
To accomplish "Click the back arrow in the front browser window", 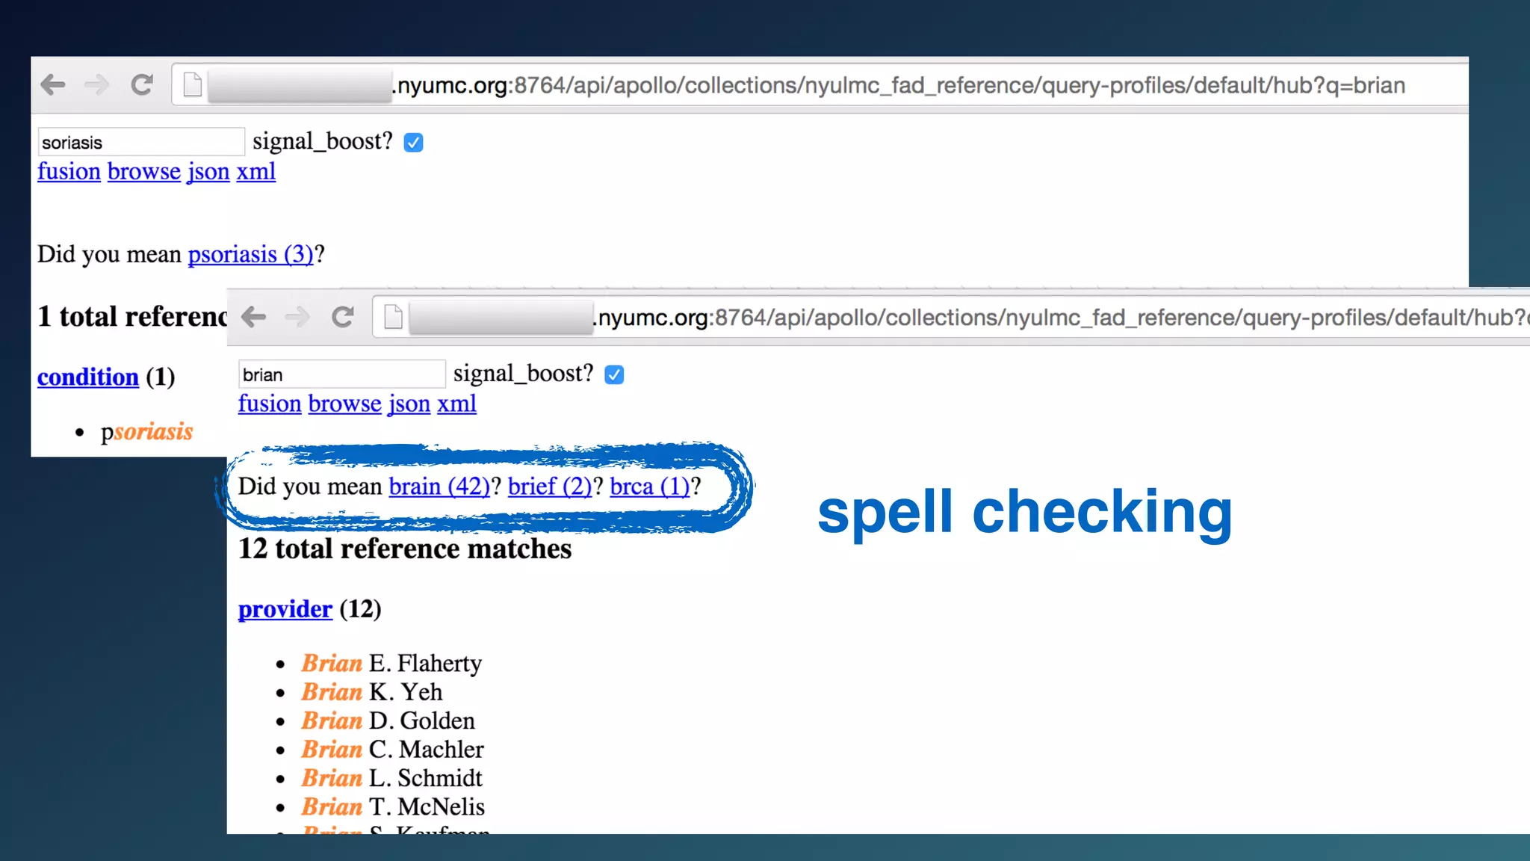I will [x=254, y=317].
